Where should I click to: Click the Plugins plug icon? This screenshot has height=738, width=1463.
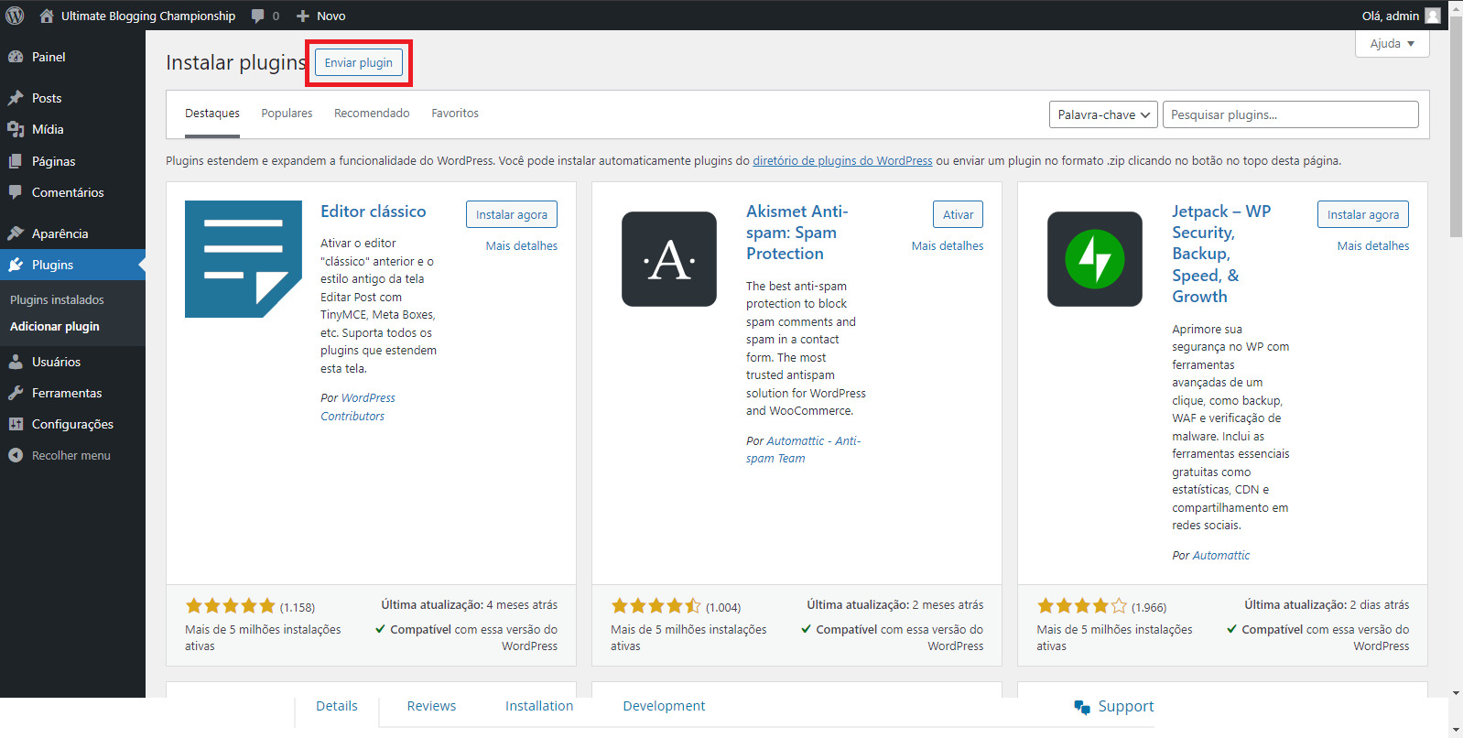pyautogui.click(x=16, y=265)
